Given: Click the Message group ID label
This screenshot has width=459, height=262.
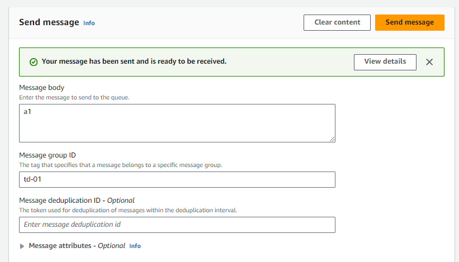Looking at the screenshot, I should 50,155.
